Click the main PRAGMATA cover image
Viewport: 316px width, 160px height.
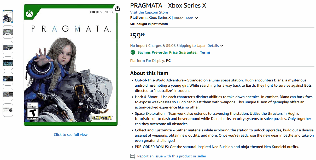[x=71, y=65]
